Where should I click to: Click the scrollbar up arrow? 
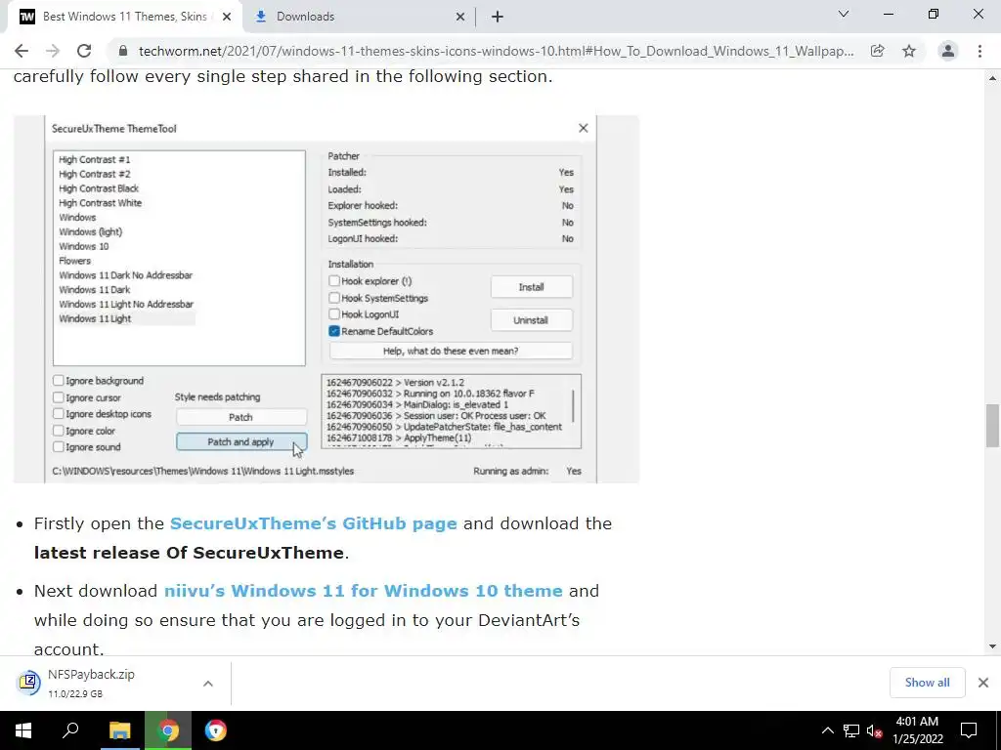pos(992,78)
